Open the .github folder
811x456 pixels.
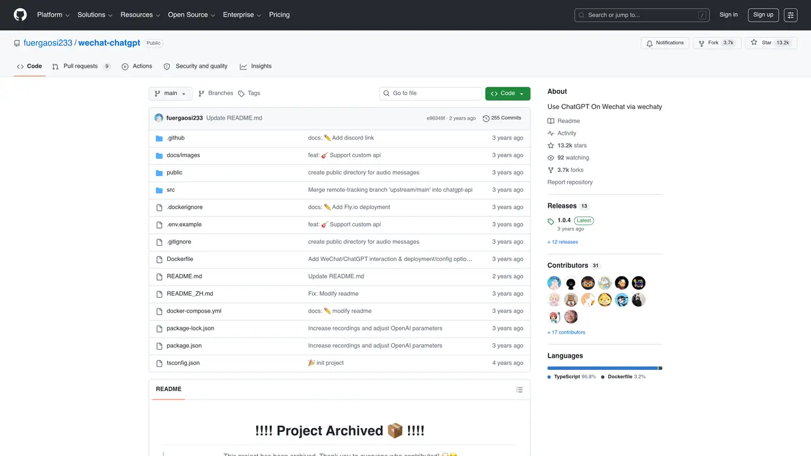pos(176,138)
